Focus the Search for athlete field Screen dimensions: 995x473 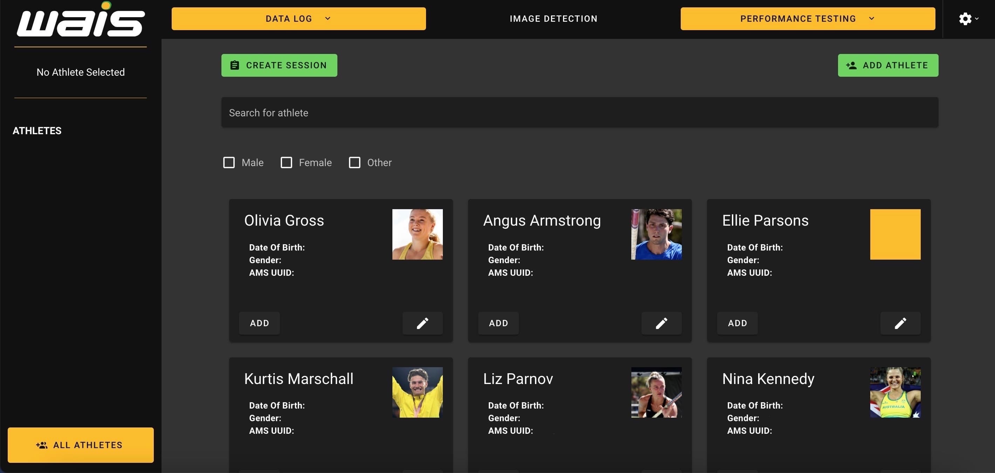point(579,112)
